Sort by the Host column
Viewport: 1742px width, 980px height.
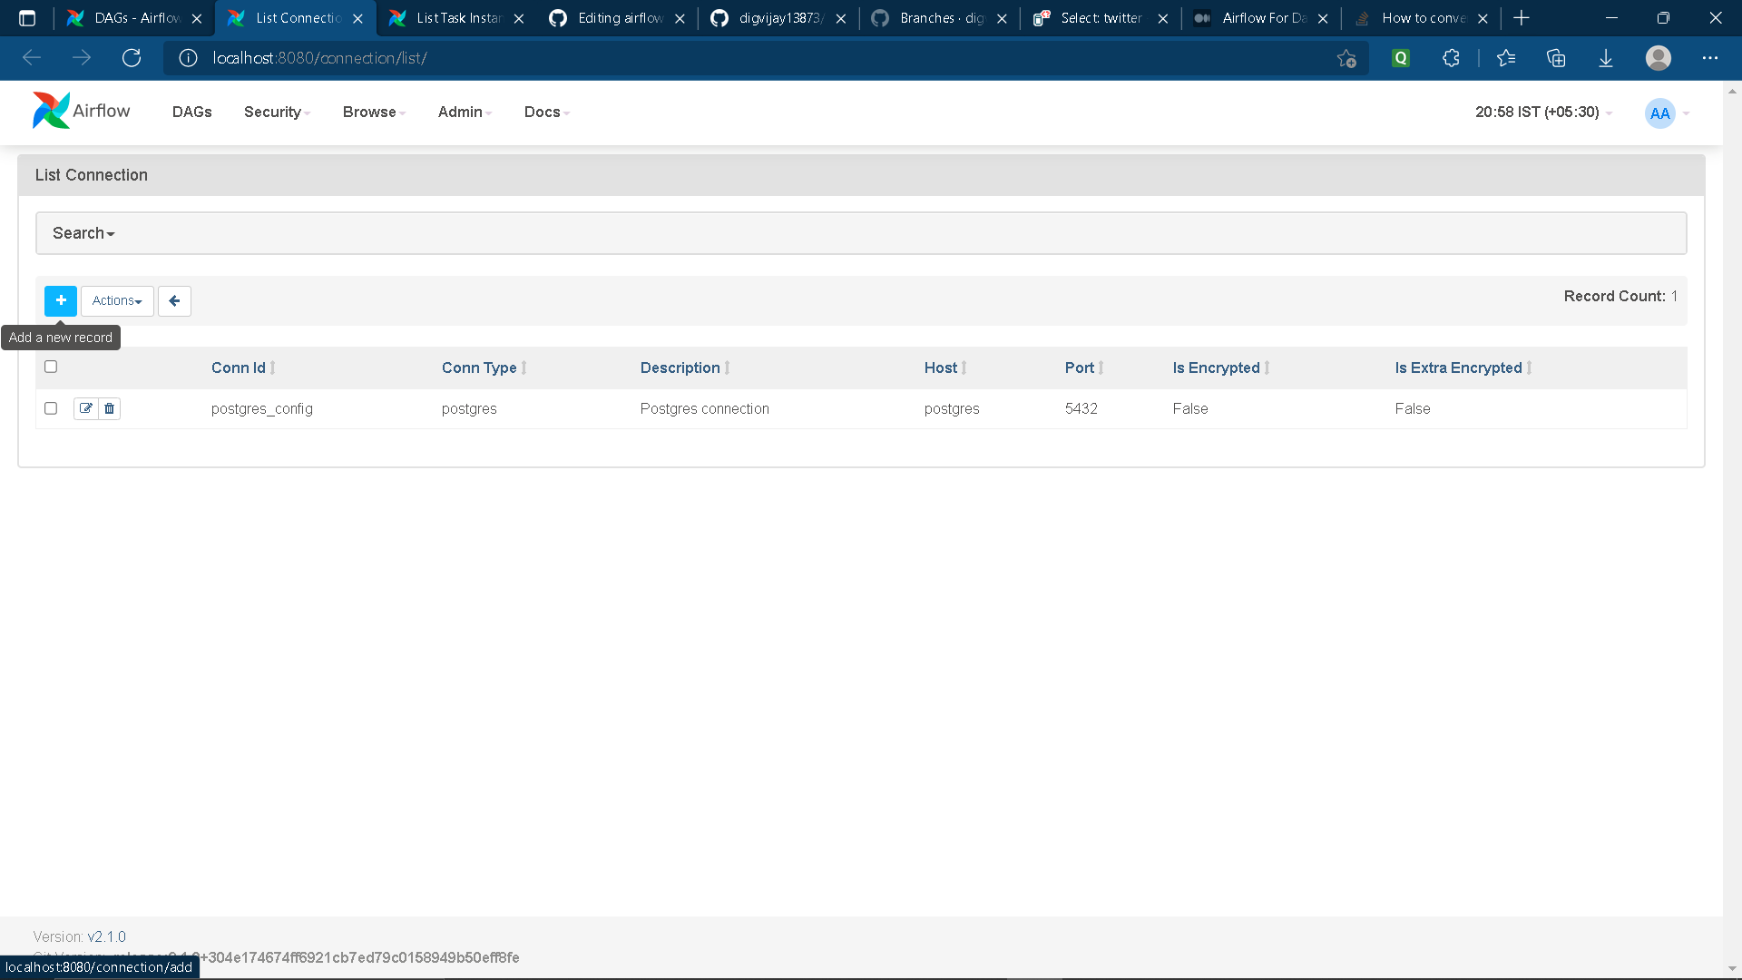tap(941, 367)
